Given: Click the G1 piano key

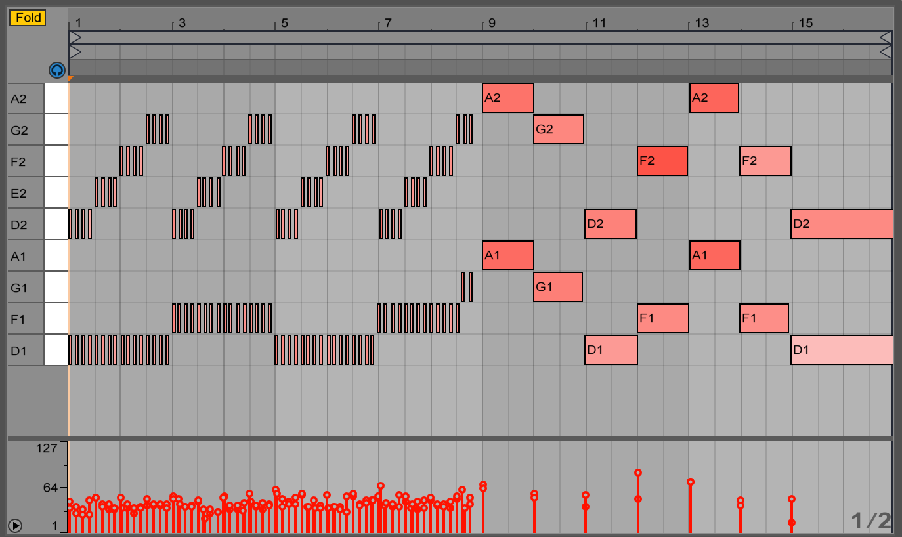Looking at the screenshot, I should [56, 287].
